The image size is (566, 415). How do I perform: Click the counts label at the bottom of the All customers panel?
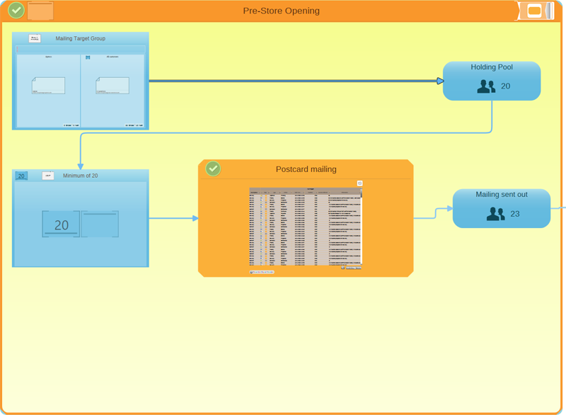coord(134,125)
